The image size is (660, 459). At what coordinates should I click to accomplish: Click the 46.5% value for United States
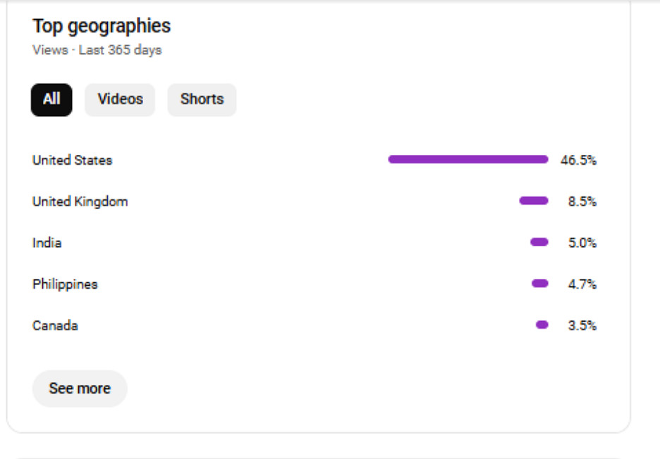pyautogui.click(x=578, y=160)
